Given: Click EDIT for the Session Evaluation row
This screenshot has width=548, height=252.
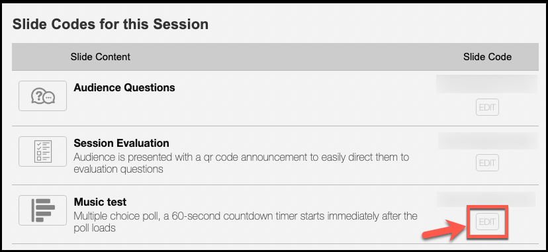Looking at the screenshot, I should [x=487, y=163].
